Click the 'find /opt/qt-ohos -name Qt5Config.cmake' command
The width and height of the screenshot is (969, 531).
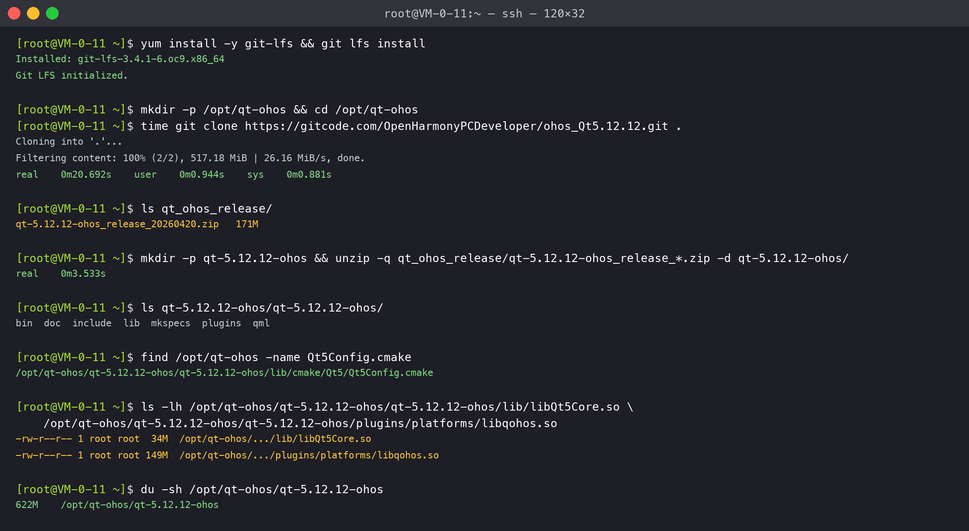276,357
